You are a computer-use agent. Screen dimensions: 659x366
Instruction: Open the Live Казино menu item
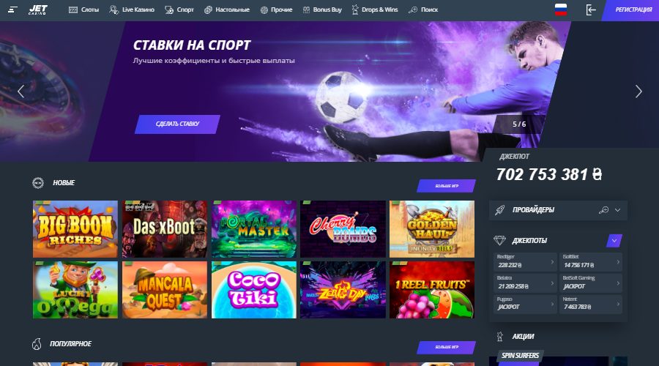[x=132, y=10]
